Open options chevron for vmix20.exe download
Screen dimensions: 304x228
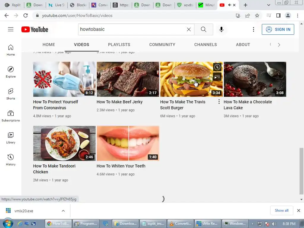coord(63,211)
